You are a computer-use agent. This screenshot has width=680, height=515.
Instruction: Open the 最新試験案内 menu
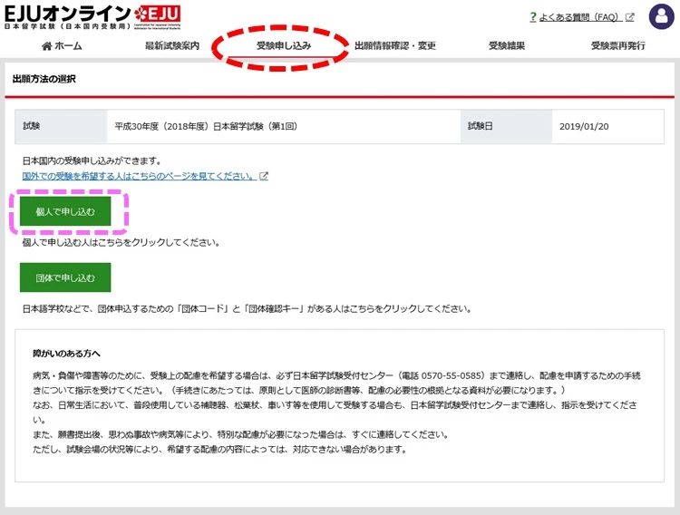pyautogui.click(x=172, y=45)
